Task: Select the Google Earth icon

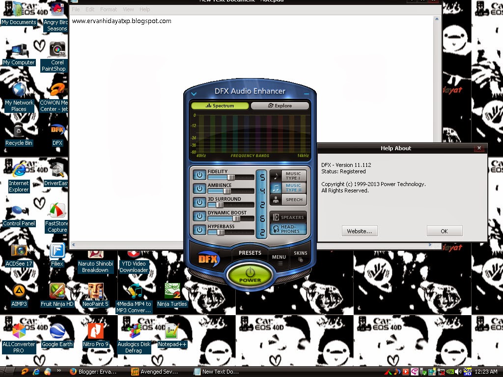Action: click(x=57, y=336)
